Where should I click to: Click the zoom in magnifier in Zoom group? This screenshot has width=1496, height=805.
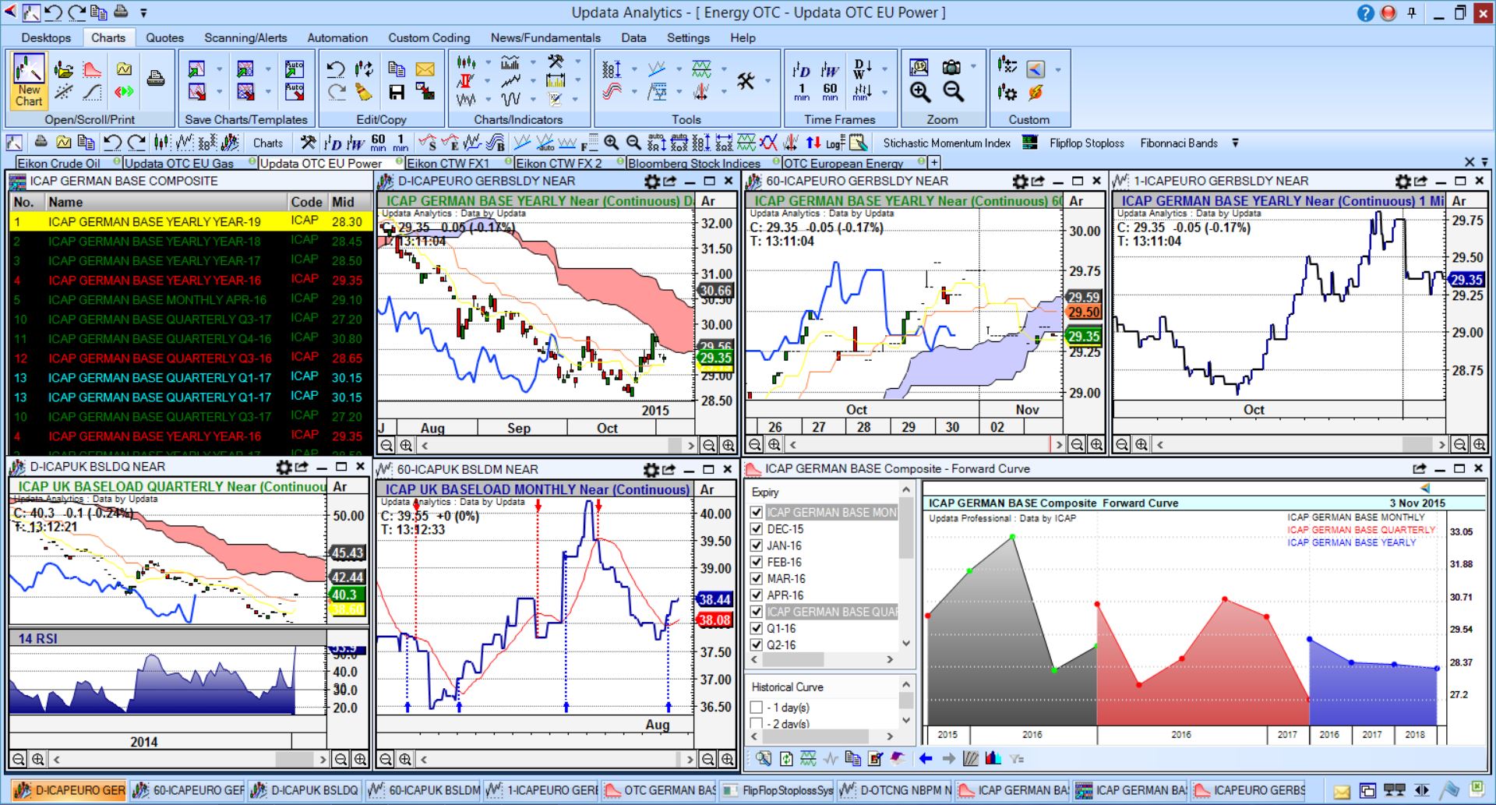point(920,93)
